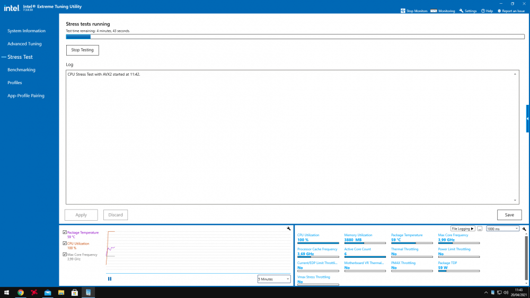Expand the collapsed right side panel arrow
This screenshot has height=298, width=530.
527,119
